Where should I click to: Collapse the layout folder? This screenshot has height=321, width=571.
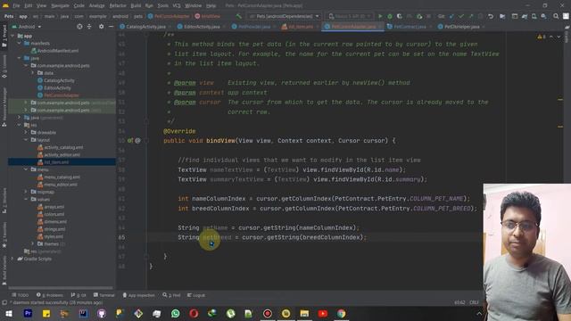[26, 139]
